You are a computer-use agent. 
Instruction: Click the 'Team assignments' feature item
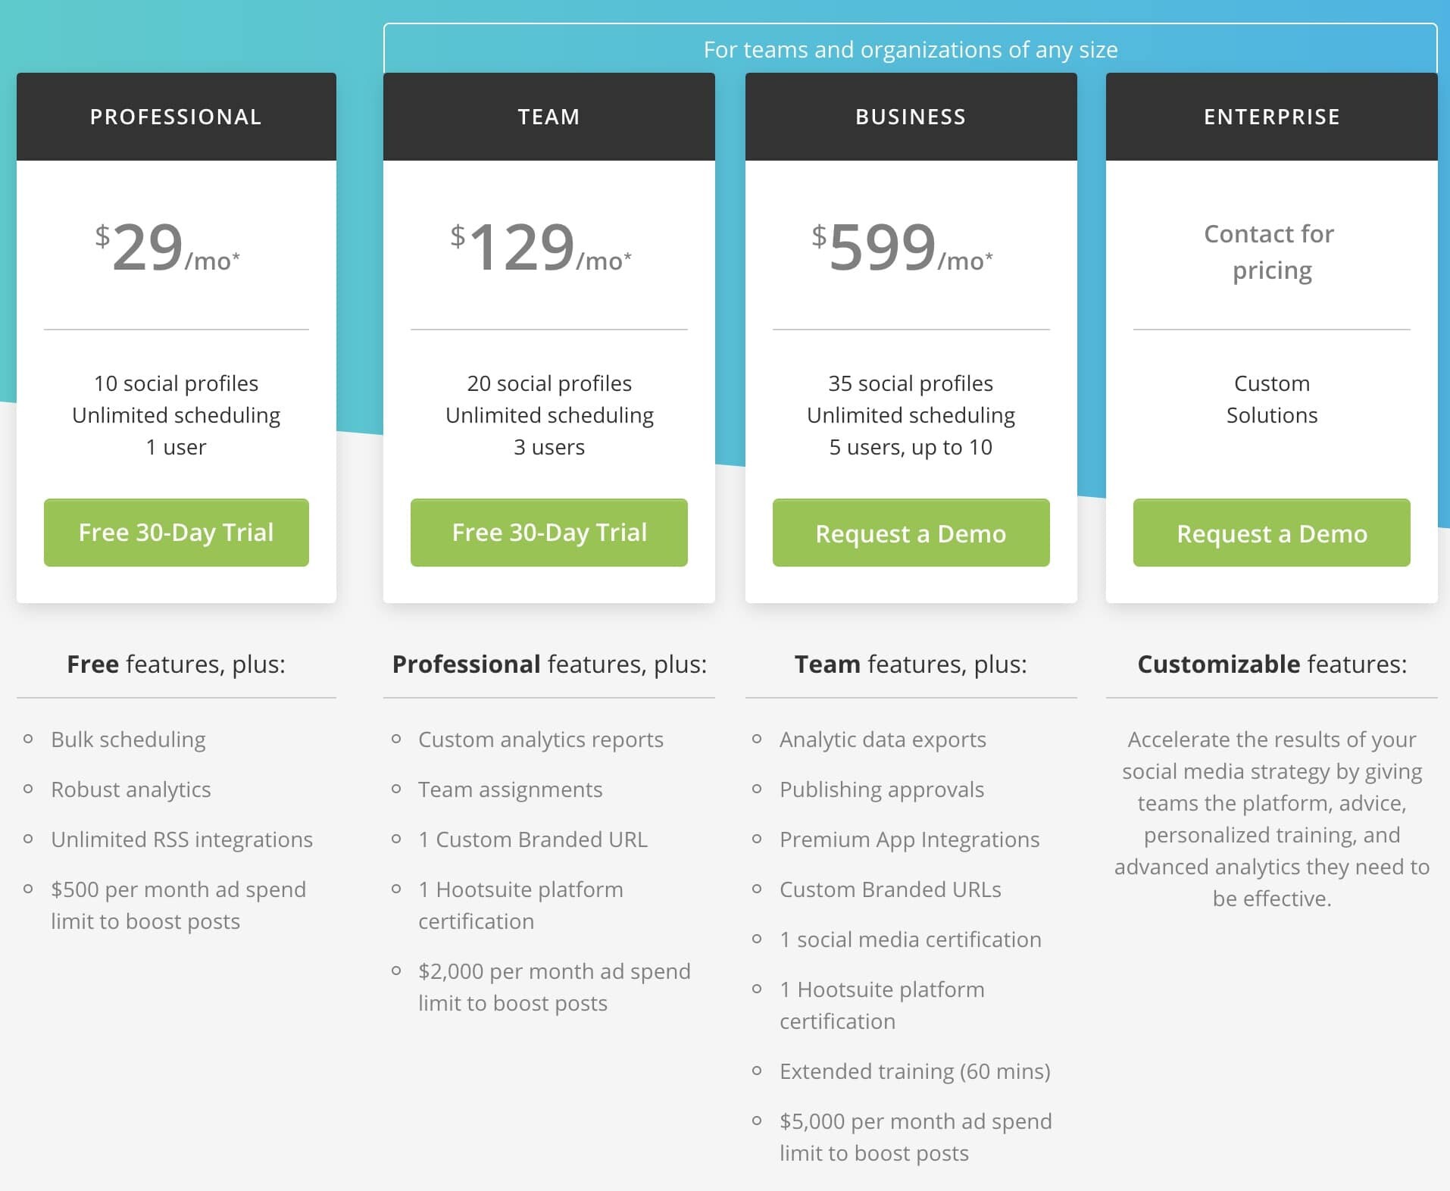510,789
